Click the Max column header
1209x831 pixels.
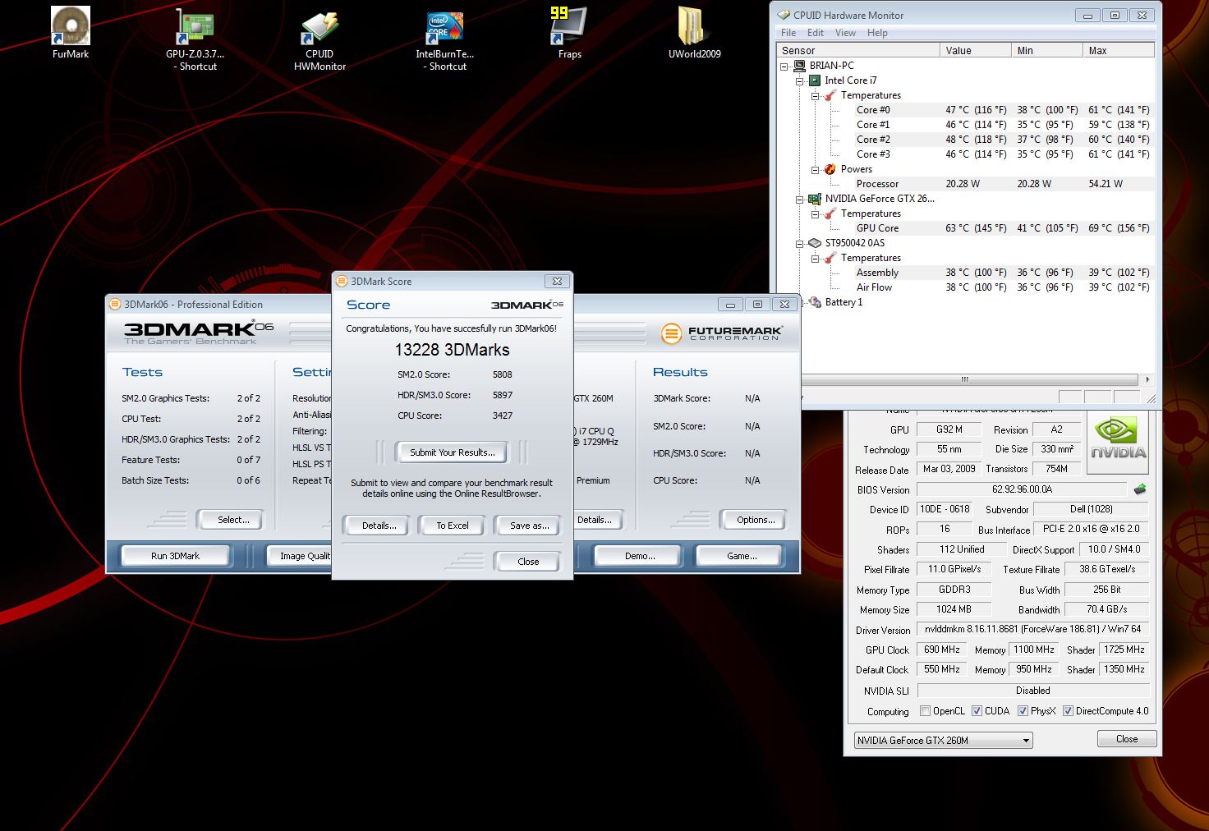tap(1119, 51)
